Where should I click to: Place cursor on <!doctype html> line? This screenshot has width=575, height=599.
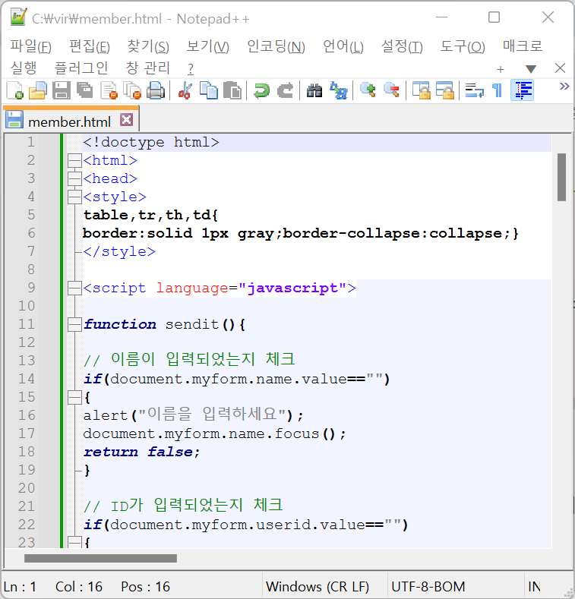pyautogui.click(x=151, y=142)
